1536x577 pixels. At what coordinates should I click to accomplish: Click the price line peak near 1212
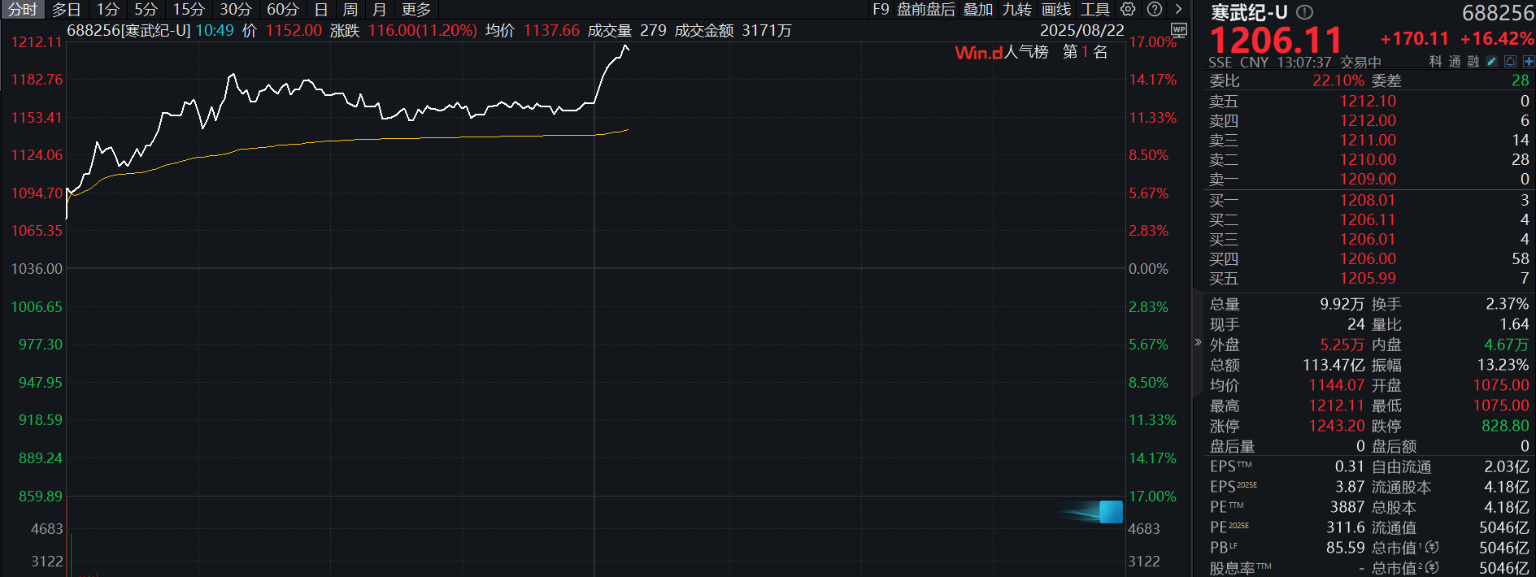624,47
